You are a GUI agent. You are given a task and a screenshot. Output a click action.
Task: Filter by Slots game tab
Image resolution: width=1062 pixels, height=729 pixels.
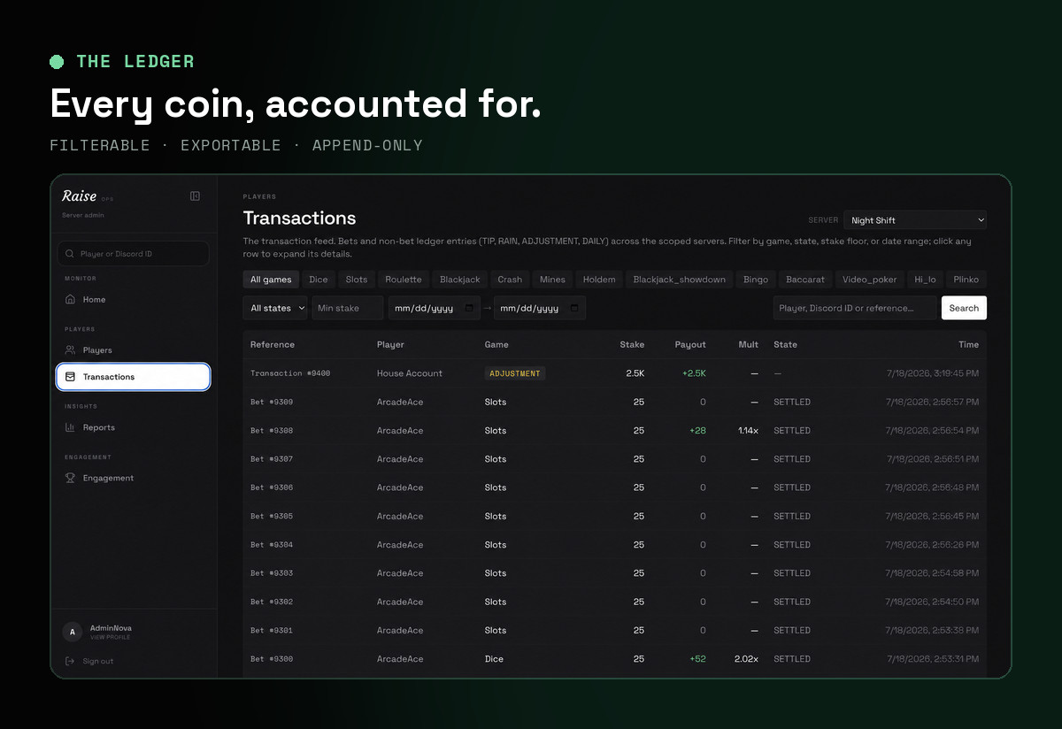pos(357,280)
